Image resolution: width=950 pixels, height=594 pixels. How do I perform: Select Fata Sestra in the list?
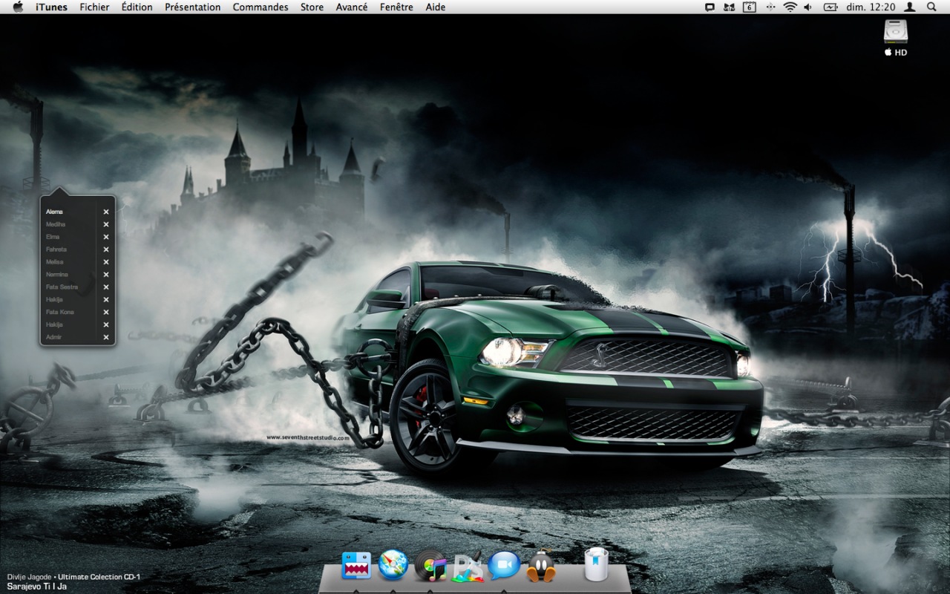[x=62, y=287]
